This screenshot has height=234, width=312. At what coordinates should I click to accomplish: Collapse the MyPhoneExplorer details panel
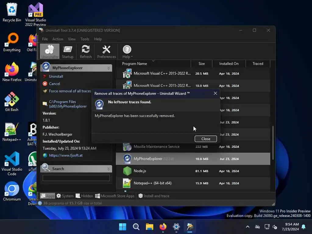pos(108,68)
